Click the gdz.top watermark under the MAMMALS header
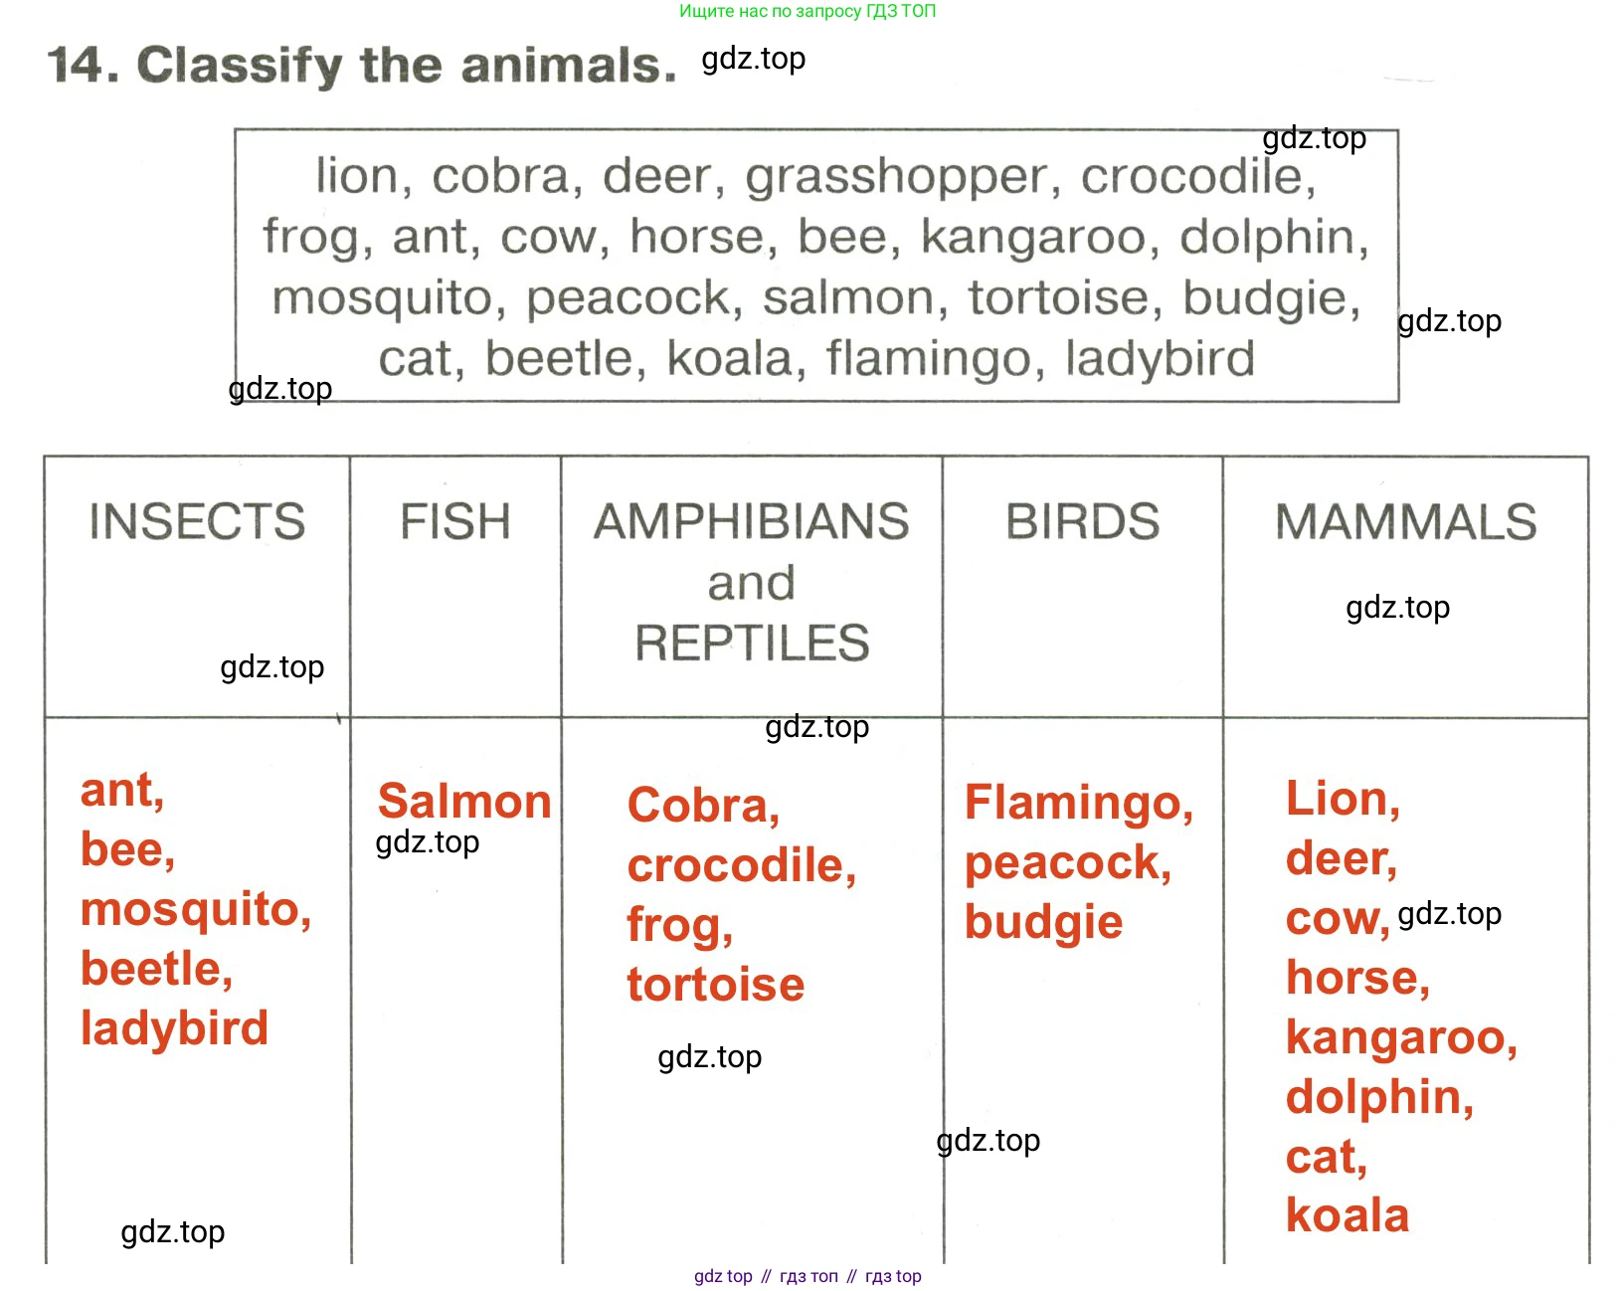The image size is (1618, 1291). click(x=1397, y=608)
